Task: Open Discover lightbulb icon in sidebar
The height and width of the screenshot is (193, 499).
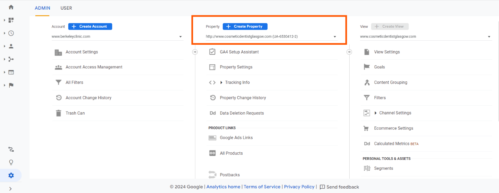Action: click(11, 163)
